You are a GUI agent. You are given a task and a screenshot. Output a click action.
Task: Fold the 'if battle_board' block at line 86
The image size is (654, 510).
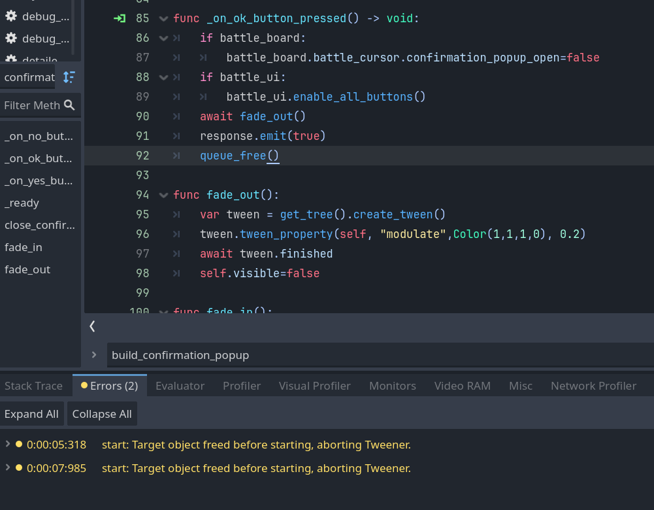163,38
